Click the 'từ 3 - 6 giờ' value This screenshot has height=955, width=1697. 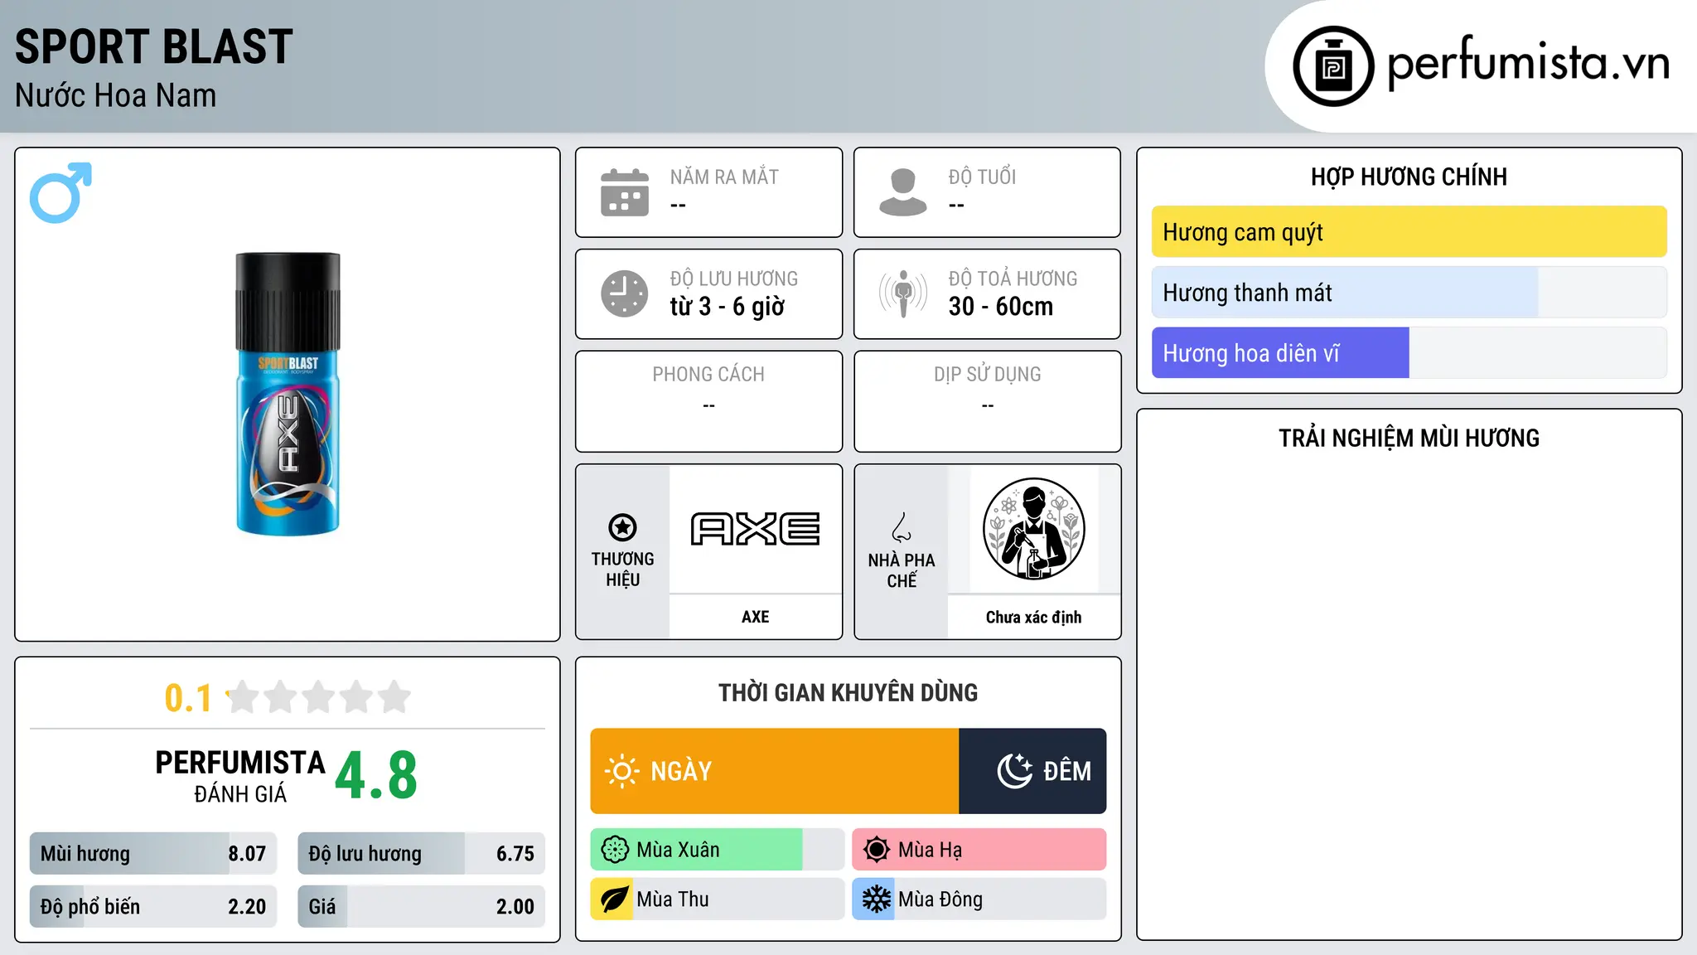tap(728, 307)
